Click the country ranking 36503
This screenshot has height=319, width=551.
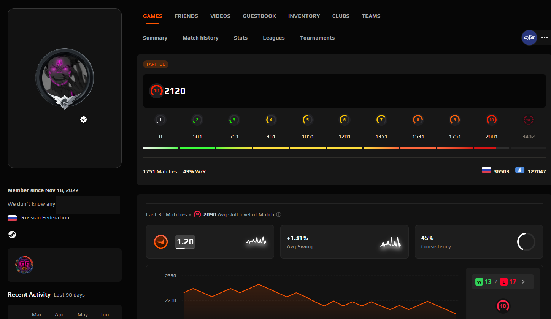tap(501, 171)
